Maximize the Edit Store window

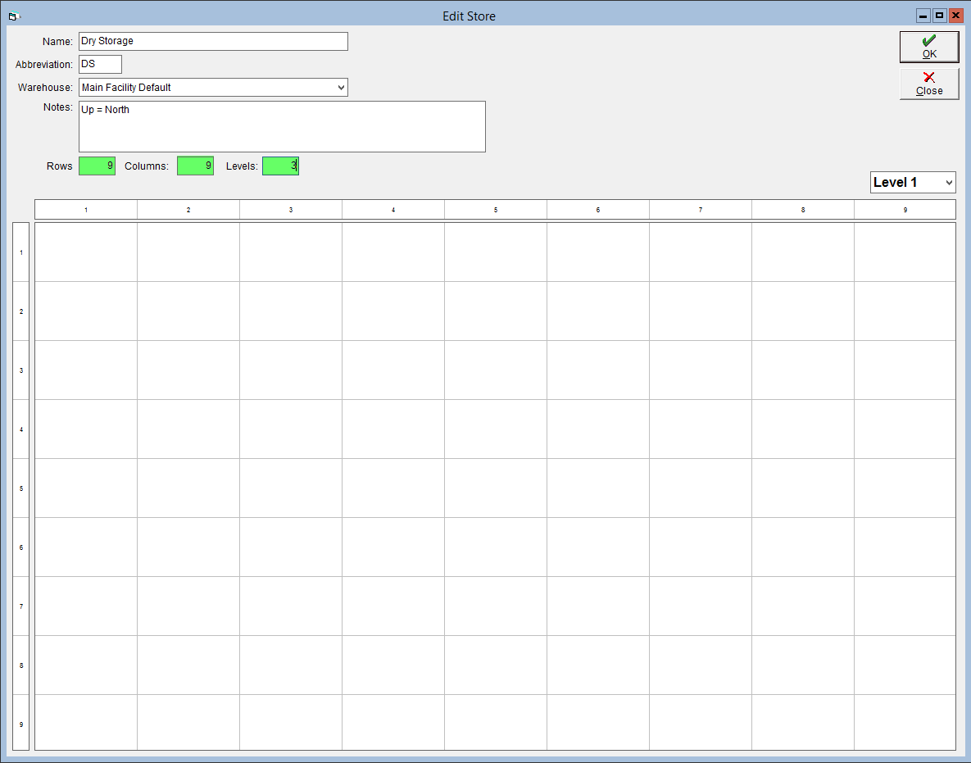click(939, 16)
